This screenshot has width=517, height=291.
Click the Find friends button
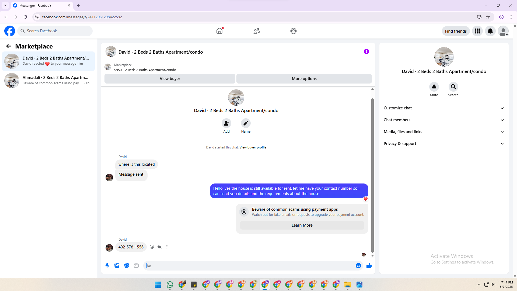point(456,31)
